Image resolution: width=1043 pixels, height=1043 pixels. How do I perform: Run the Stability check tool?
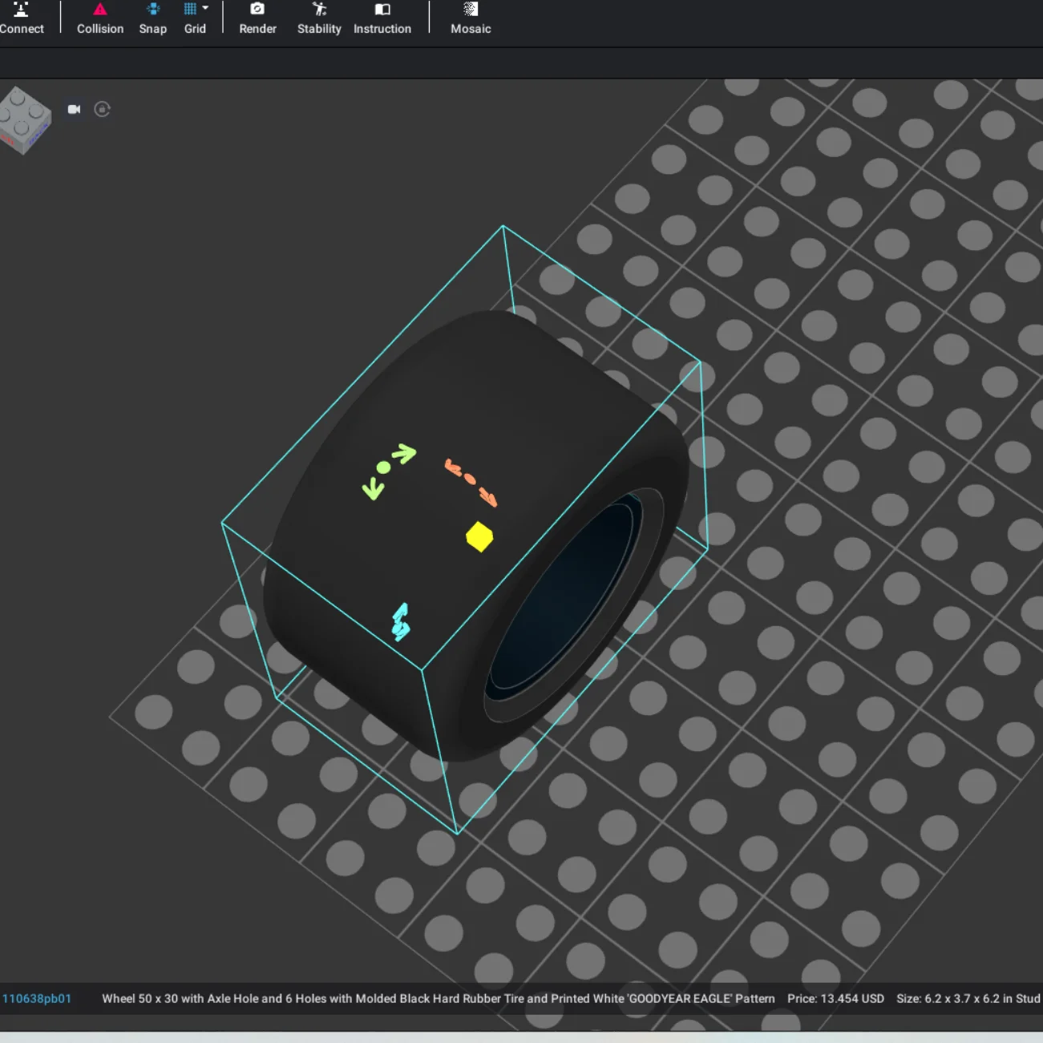tap(319, 18)
